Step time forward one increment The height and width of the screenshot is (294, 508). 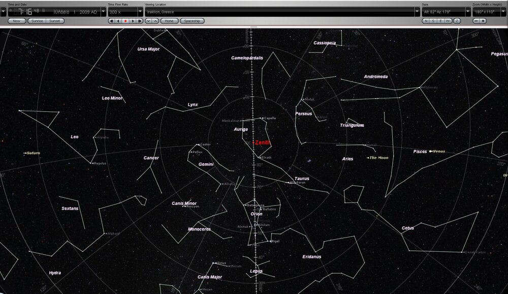tap(140, 21)
